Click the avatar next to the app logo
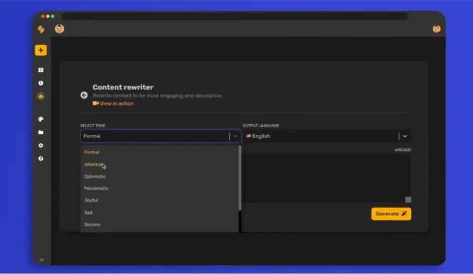Screen dimensions: 473x274 click(x=59, y=29)
